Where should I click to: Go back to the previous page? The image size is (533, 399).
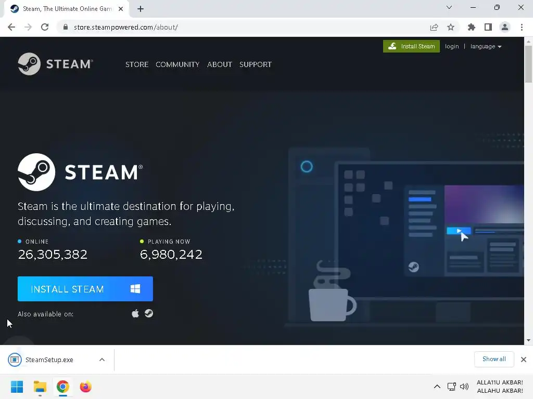[x=11, y=27]
